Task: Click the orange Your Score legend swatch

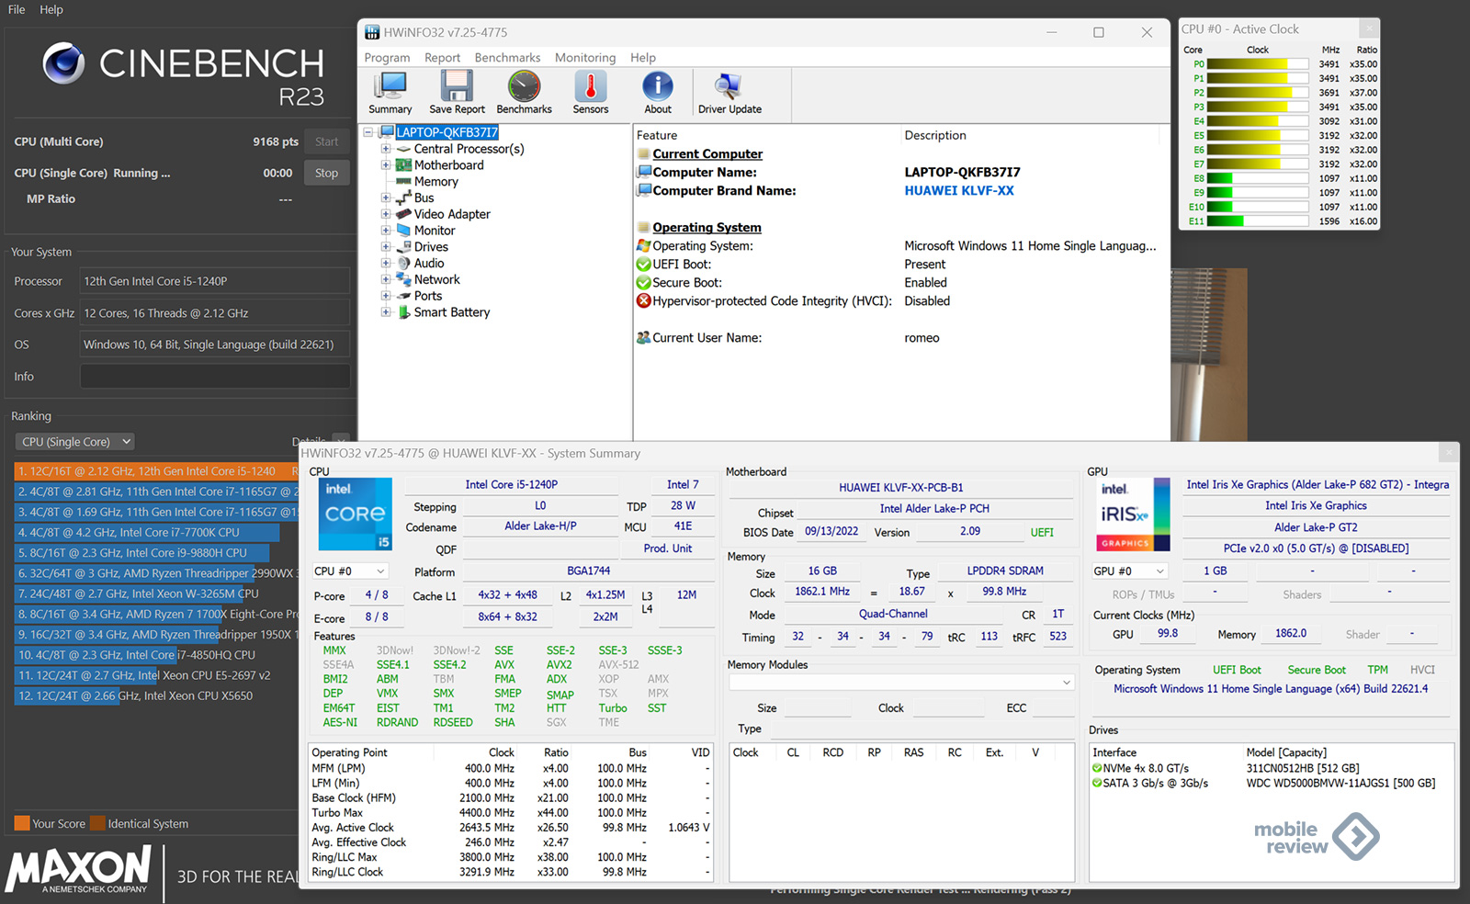Action: tap(22, 823)
